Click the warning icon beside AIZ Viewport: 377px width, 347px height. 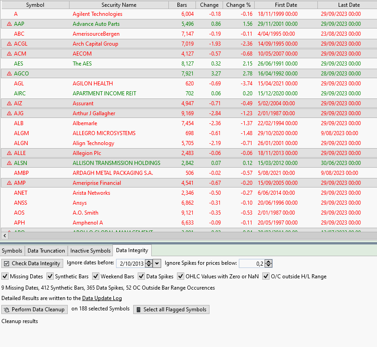click(9, 103)
